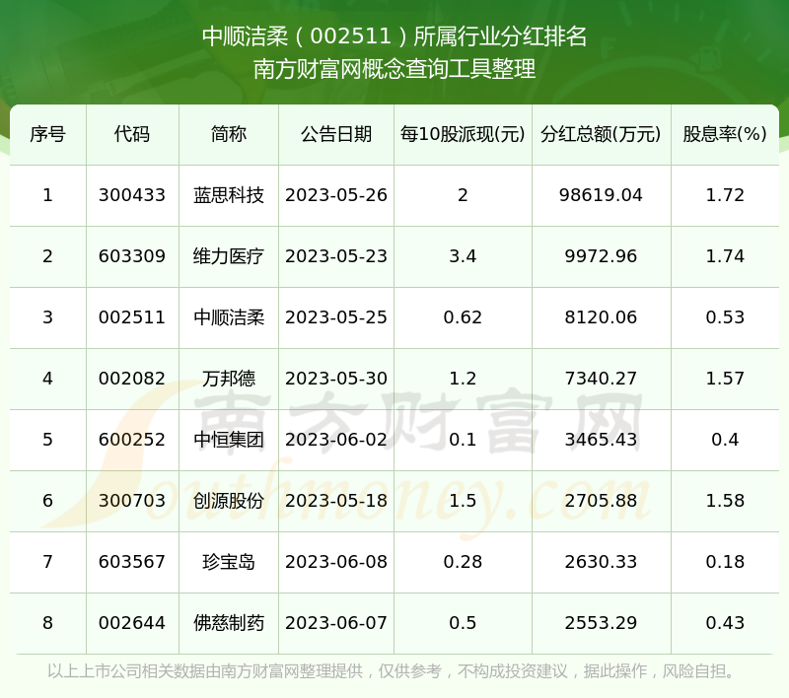Click stock code 300433

click(132, 195)
